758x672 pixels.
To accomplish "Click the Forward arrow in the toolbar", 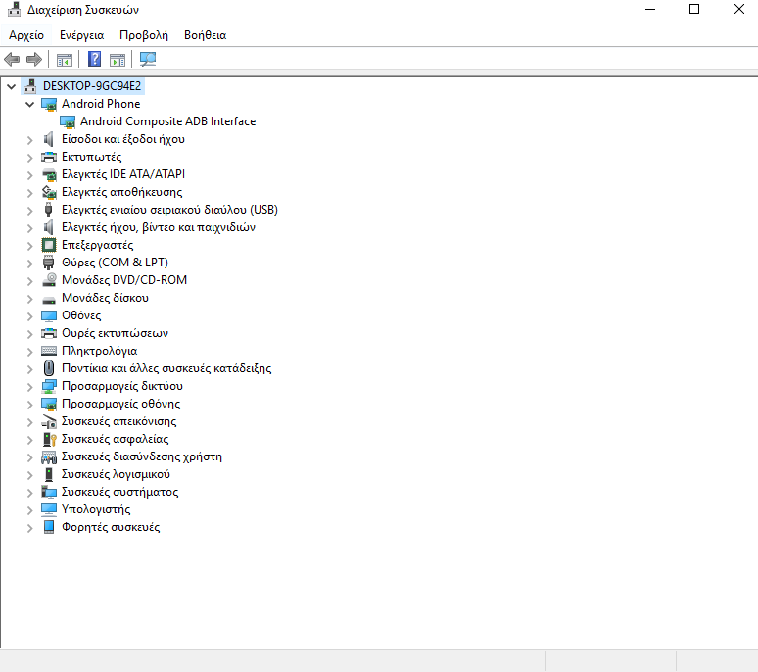I will (34, 60).
